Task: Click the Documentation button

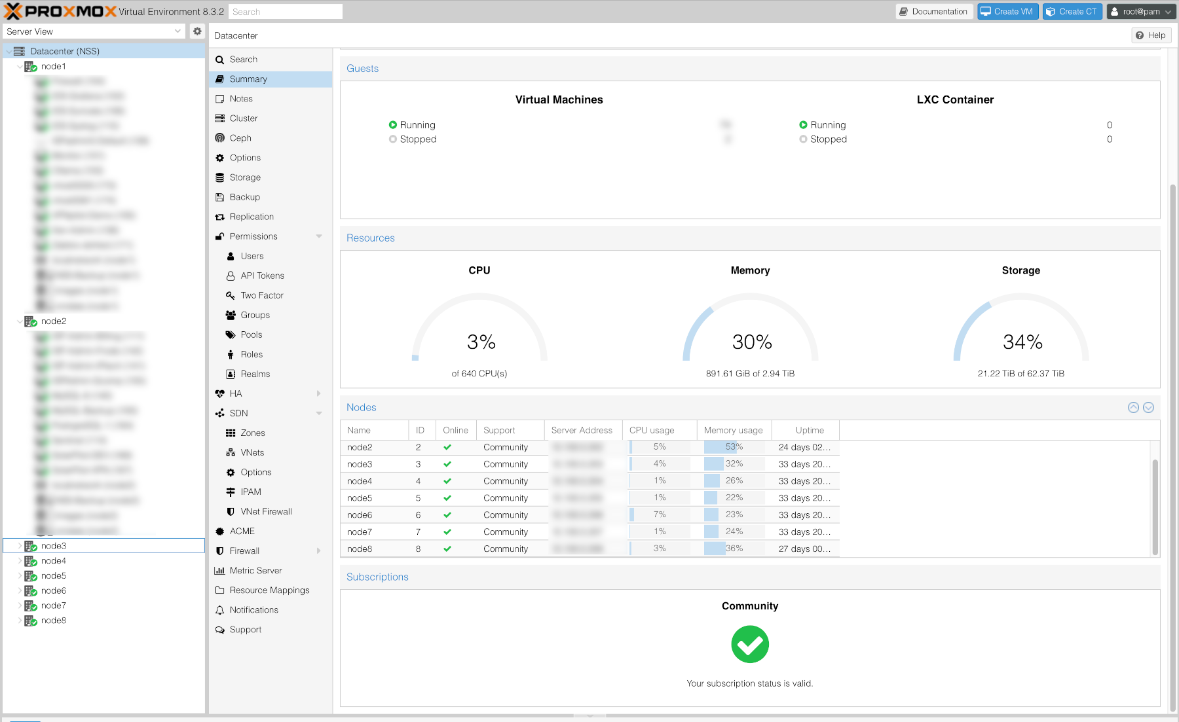Action: (933, 12)
